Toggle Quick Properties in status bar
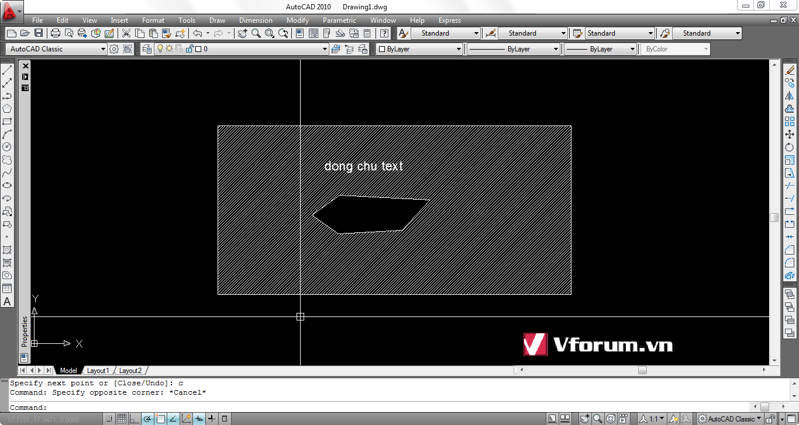The image size is (799, 425). click(x=225, y=419)
